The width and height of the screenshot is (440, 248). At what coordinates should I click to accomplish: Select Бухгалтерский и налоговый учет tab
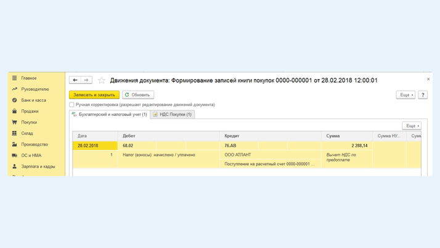pos(110,115)
